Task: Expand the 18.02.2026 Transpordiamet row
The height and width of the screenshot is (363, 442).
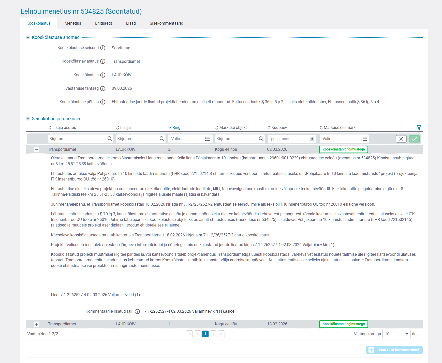Action: click(36, 324)
